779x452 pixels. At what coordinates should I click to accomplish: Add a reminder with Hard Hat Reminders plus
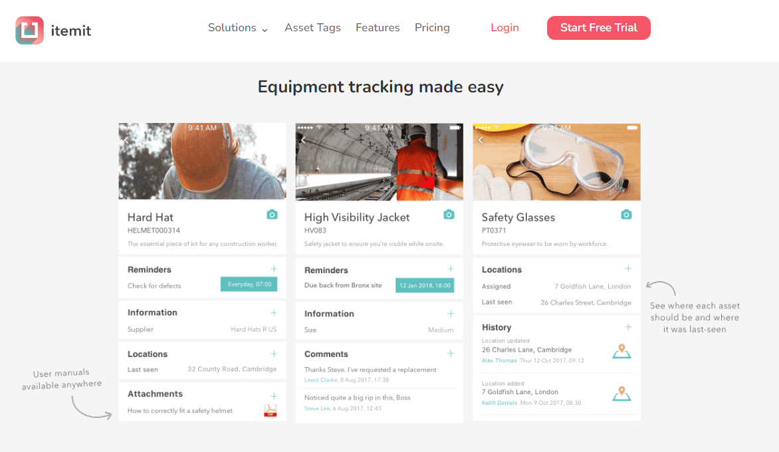pos(274,269)
